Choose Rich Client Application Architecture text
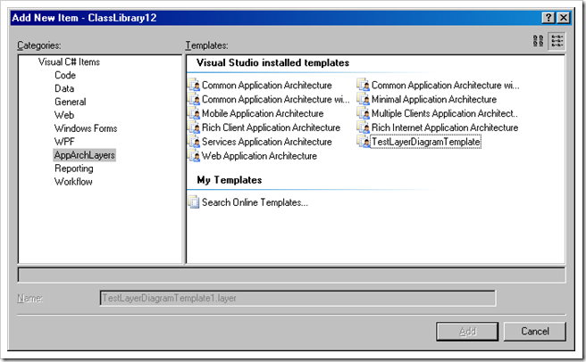Viewport: 586px width, 362px height. coord(271,128)
